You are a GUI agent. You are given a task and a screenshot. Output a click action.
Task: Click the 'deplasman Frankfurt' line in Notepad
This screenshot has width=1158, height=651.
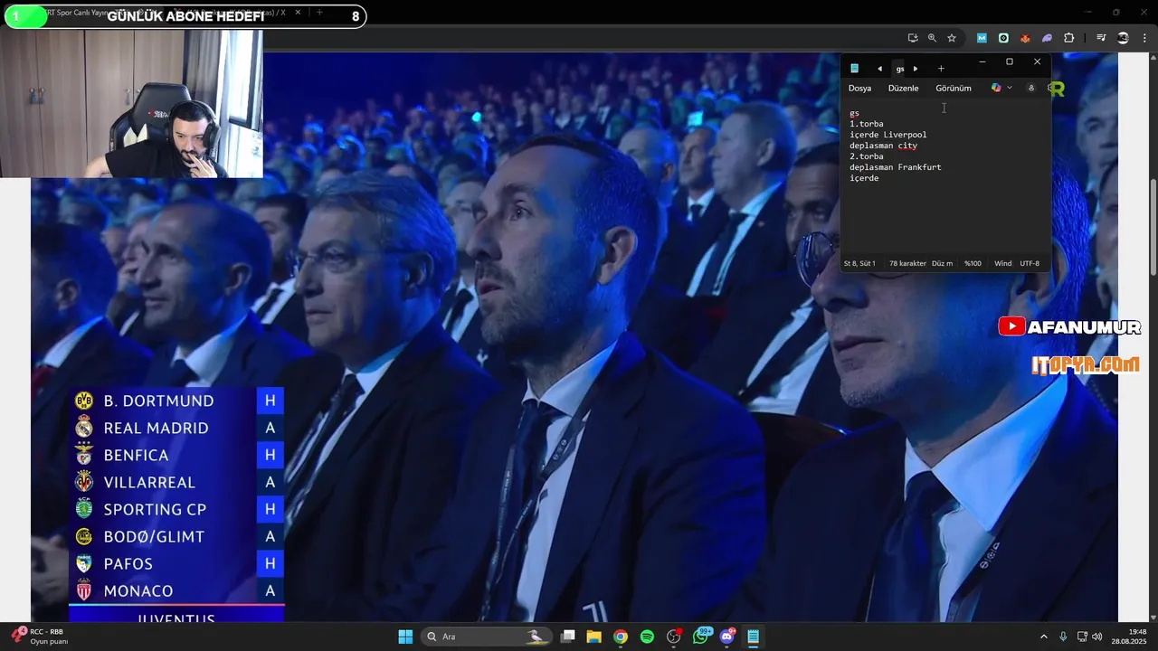896,167
